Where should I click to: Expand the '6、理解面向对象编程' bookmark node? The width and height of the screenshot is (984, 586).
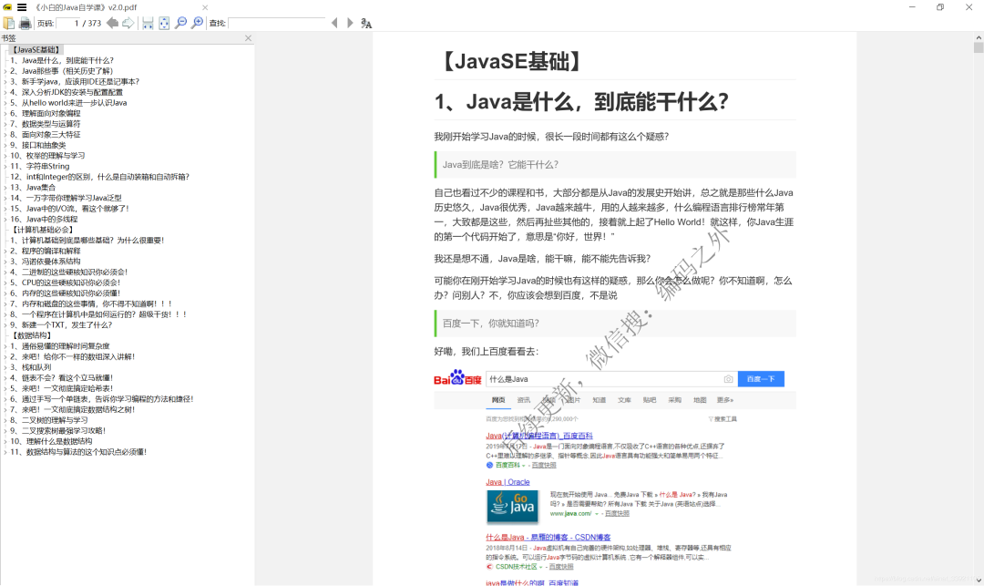[5, 114]
